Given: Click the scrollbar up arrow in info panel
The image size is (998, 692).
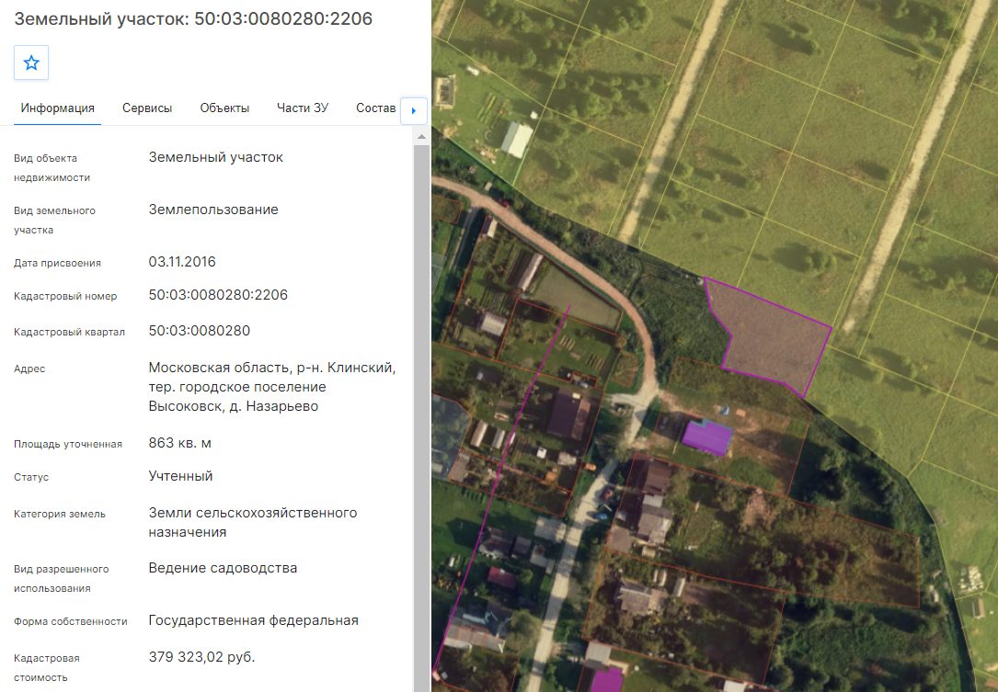Looking at the screenshot, I should coord(421,136).
